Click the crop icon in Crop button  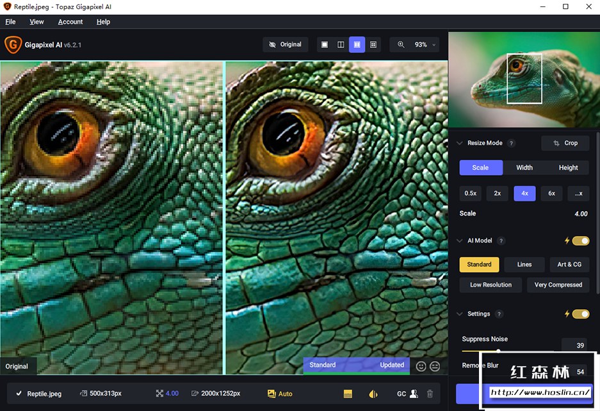[556, 143]
